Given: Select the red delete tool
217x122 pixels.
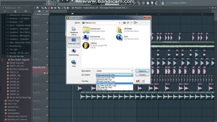Looking at the screenshot, I should [49, 8].
